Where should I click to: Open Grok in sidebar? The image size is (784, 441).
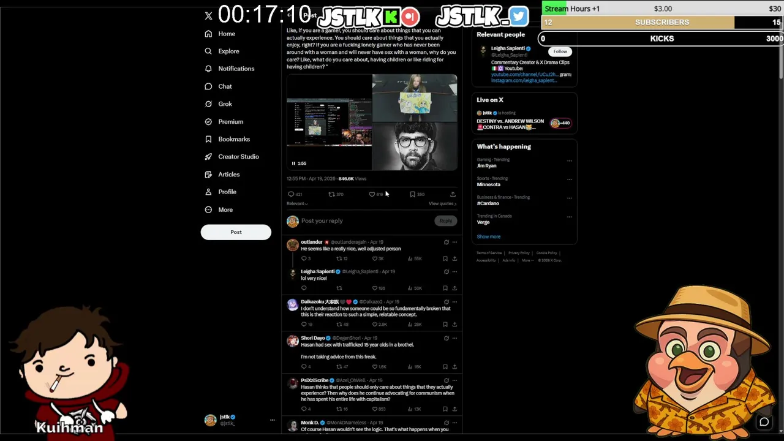(218, 104)
